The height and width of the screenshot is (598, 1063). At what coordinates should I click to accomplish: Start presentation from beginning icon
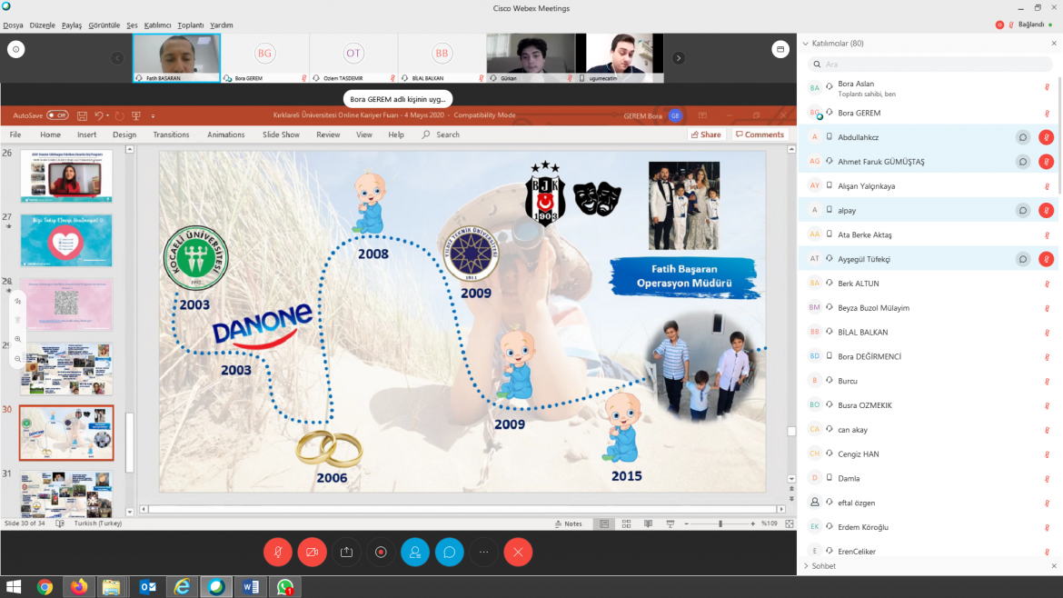pyautogui.click(x=136, y=115)
